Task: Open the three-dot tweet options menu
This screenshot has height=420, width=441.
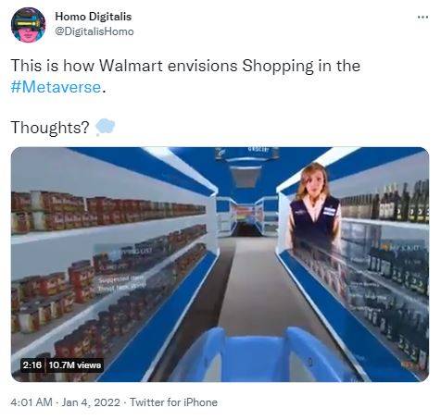Action: pos(422,17)
